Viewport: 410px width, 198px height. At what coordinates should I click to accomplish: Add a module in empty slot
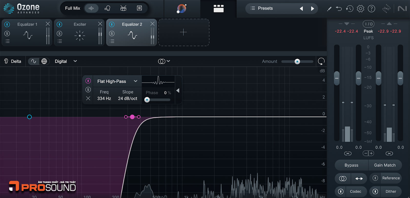point(183,32)
